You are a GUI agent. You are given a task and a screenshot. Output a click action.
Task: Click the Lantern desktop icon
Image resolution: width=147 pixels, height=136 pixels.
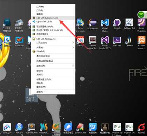click(129, 41)
